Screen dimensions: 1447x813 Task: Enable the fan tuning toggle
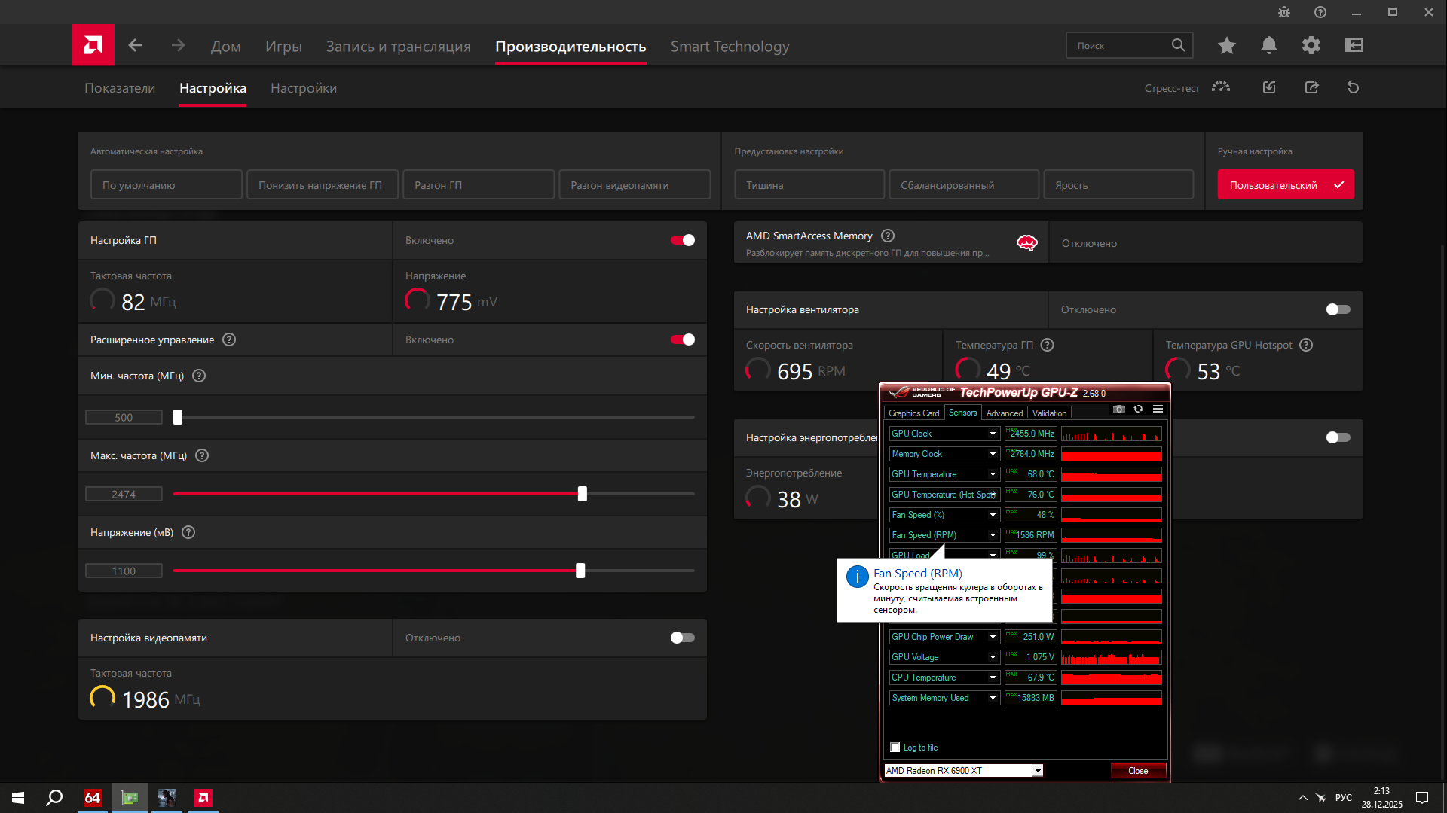coord(1338,309)
